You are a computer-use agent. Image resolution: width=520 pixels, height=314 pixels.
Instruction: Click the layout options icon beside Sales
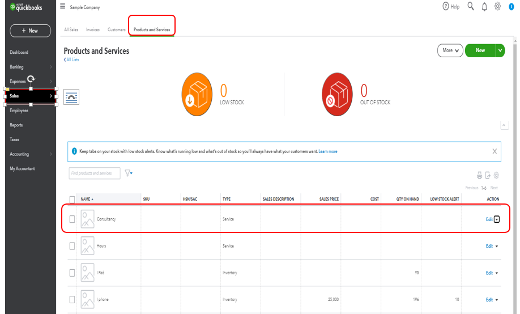71,97
